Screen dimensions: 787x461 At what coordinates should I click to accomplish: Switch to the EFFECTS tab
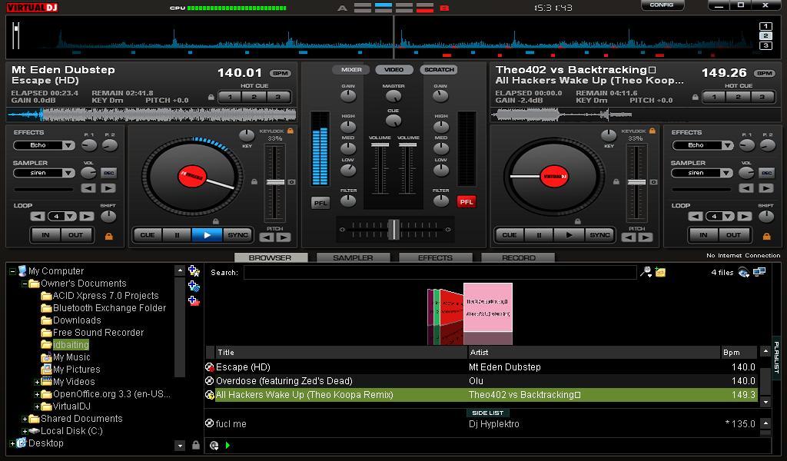435,257
